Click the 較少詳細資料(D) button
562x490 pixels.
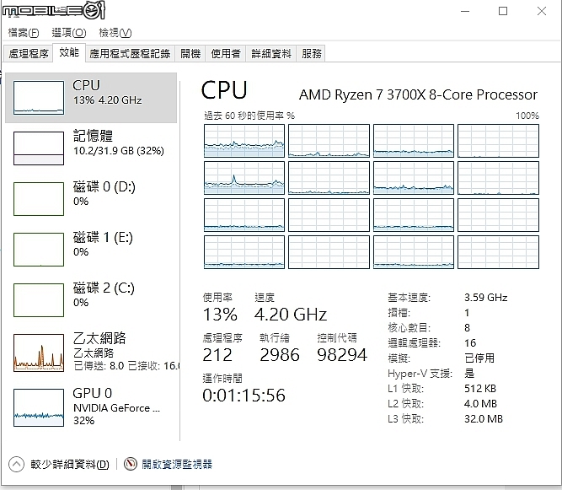pyautogui.click(x=70, y=464)
